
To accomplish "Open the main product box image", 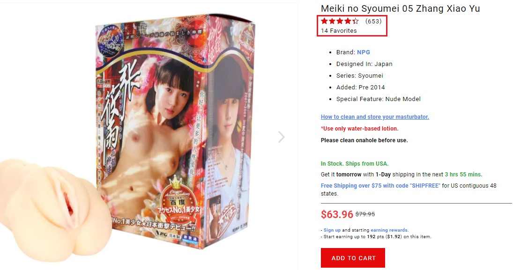I will (x=175, y=131).
